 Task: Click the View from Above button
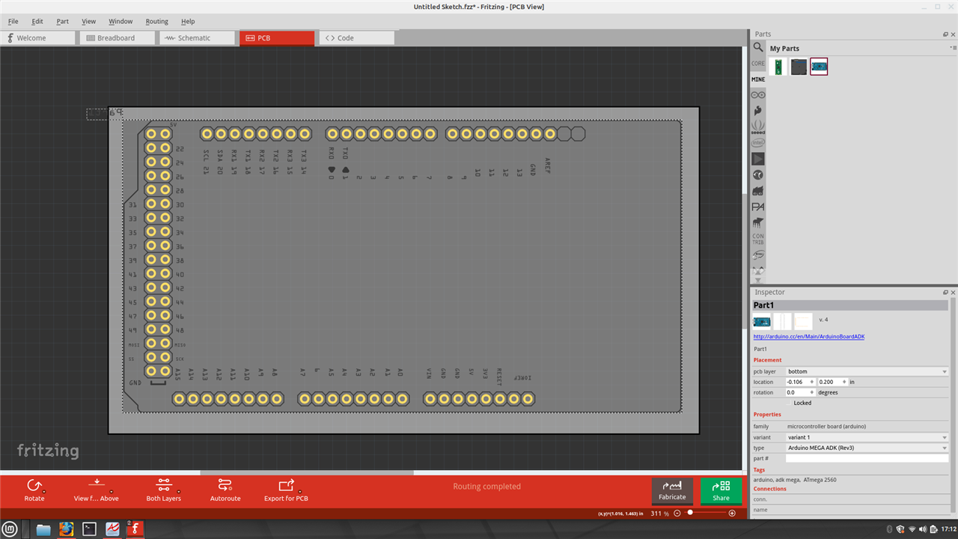(x=96, y=490)
